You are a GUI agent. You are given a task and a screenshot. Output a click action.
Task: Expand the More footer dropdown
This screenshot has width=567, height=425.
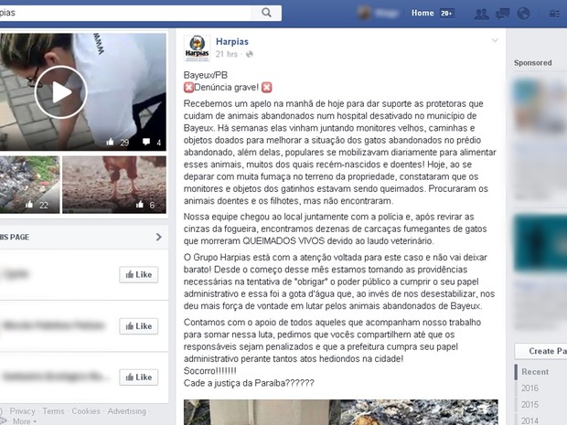[x=25, y=421]
